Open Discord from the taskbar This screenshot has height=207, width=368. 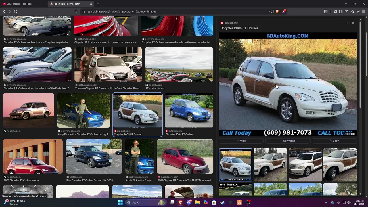[189, 202]
